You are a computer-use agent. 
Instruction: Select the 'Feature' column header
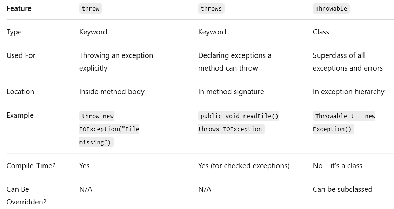click(19, 8)
